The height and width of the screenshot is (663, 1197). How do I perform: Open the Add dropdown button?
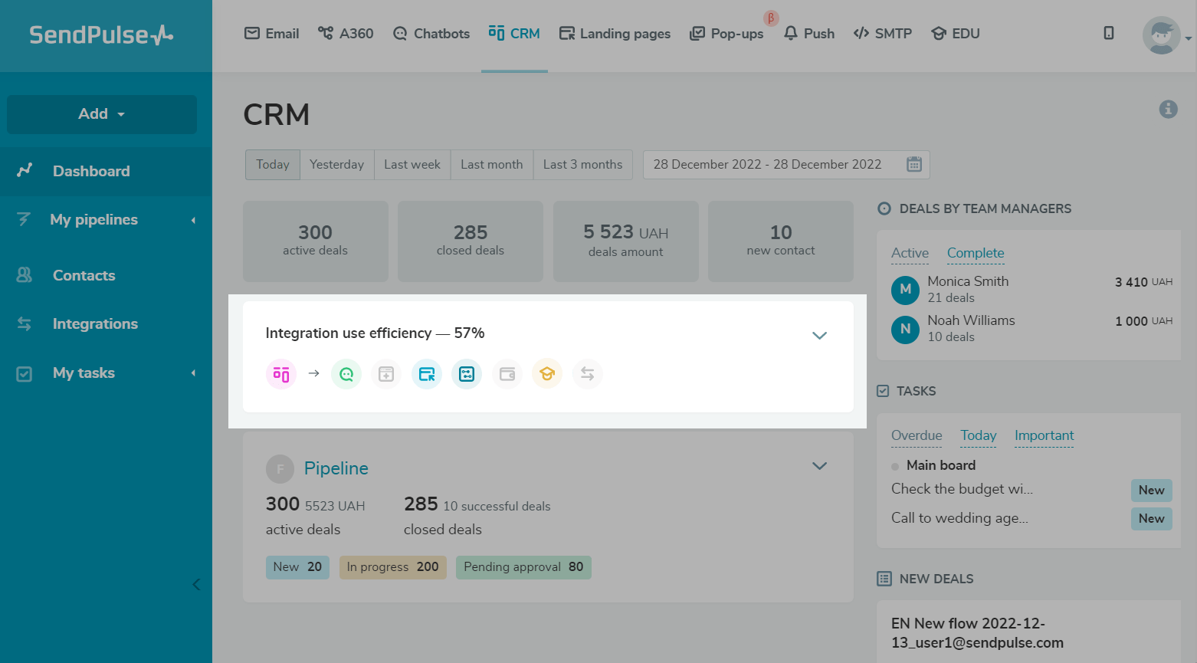(x=102, y=114)
